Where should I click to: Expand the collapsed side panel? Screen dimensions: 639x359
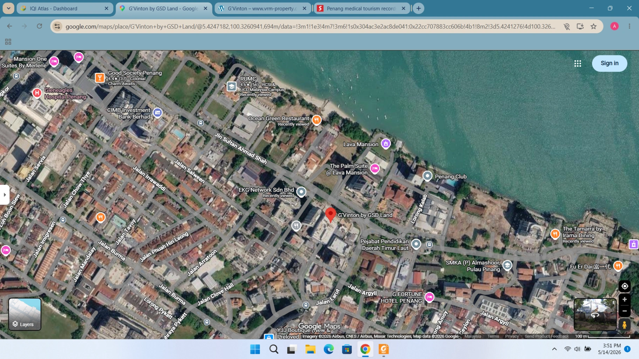pyautogui.click(x=4, y=195)
